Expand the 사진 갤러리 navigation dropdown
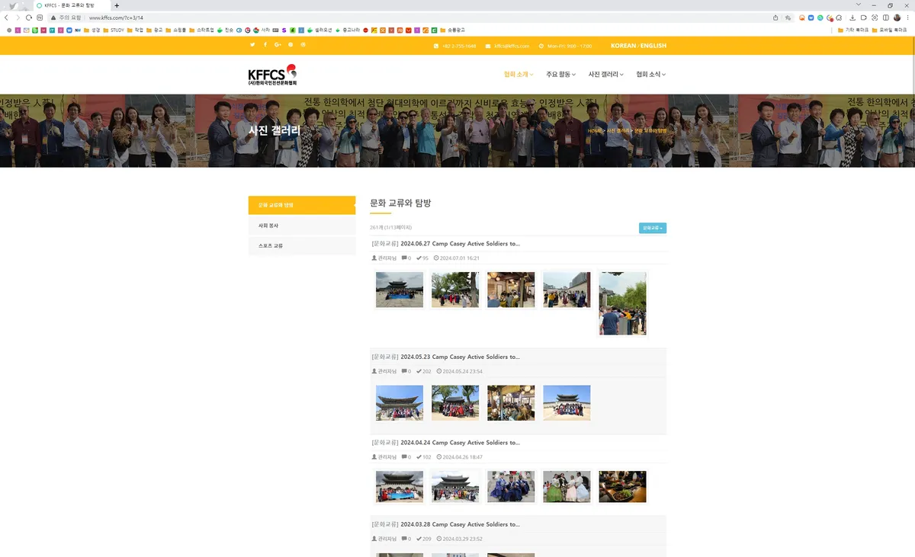Viewport: 915px width, 557px height. (x=605, y=74)
